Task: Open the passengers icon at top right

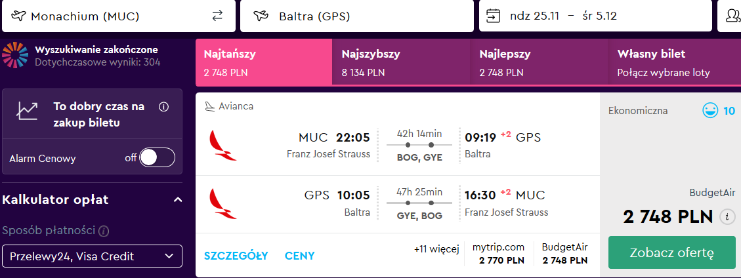Action: [x=733, y=16]
